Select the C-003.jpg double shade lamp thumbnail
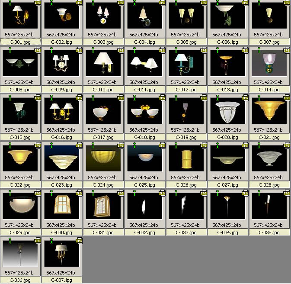Image resolution: width=291 pixels, height=284 pixels. [x=103, y=16]
